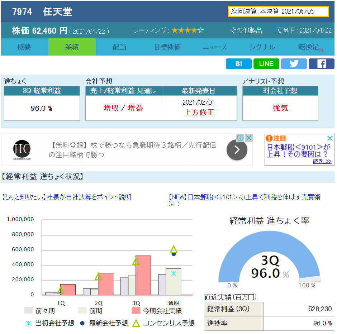Click the 2Q consensus triangle marker
337x334 pixels.
pyautogui.click(x=99, y=276)
